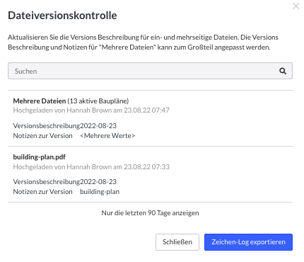
Task: Click Nur die letzten 90 Tage anzeigen
Action: click(150, 213)
